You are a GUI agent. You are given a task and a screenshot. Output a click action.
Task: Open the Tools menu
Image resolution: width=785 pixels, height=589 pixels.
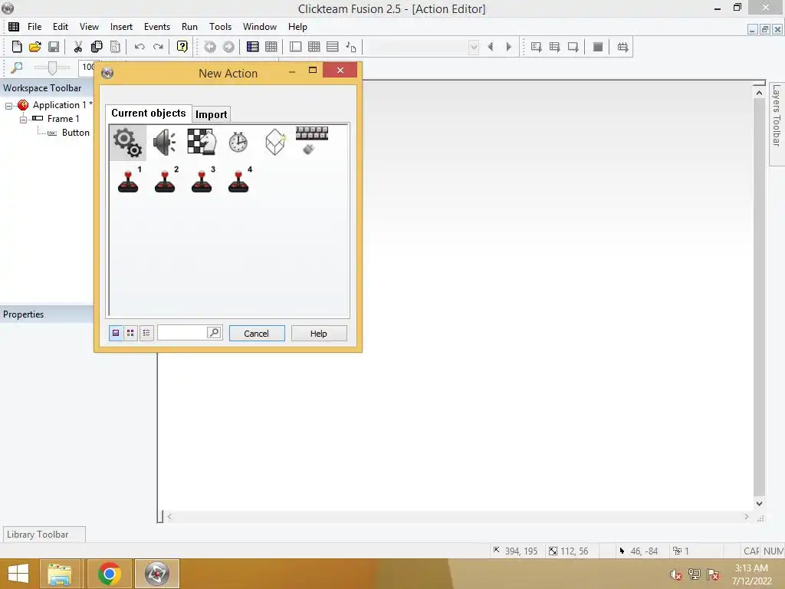click(x=220, y=27)
